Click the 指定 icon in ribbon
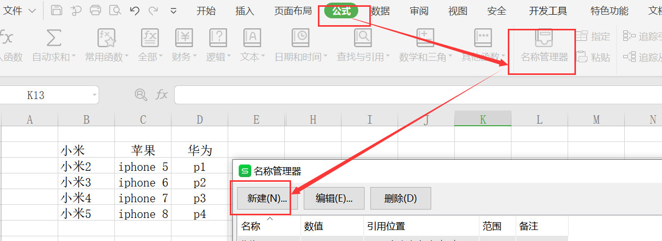Viewport: 662px width, 241px height. click(581, 36)
